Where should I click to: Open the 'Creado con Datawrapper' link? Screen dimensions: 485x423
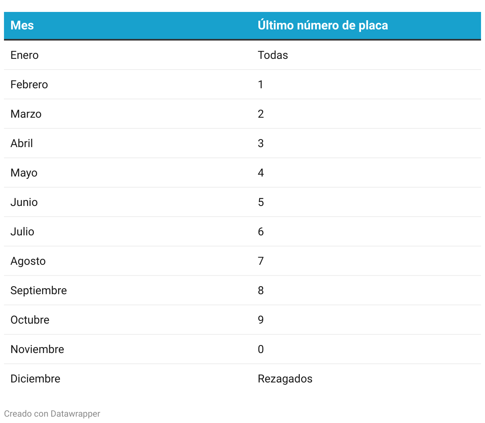(x=52, y=413)
